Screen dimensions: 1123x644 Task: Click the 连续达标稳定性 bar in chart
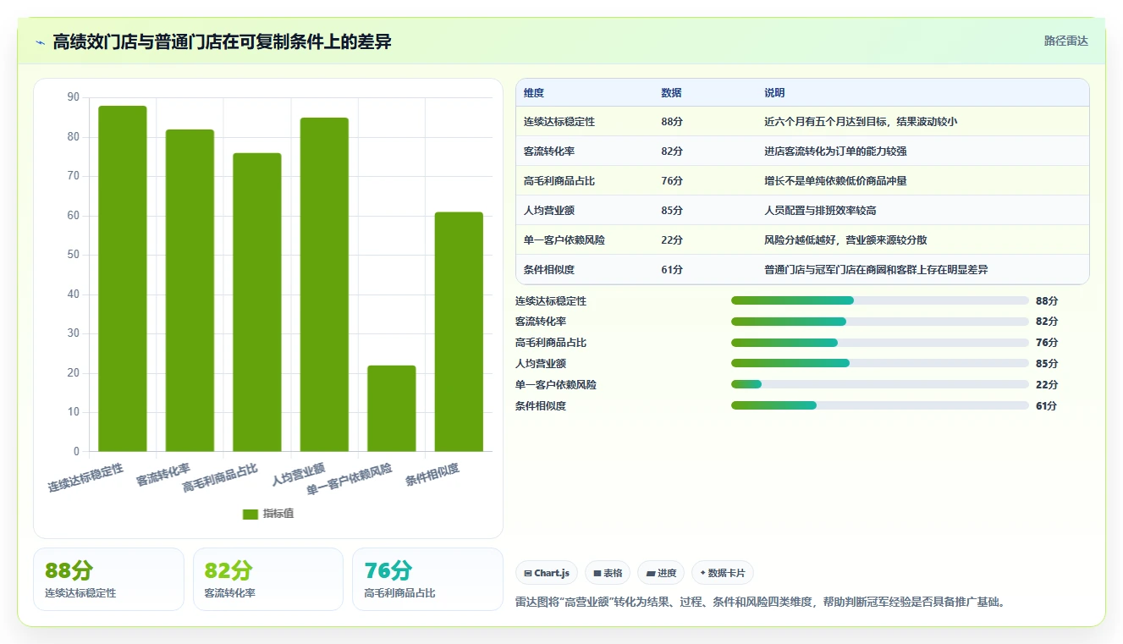pos(123,278)
